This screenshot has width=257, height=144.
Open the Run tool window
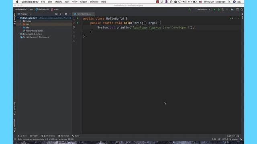click(x=22, y=136)
